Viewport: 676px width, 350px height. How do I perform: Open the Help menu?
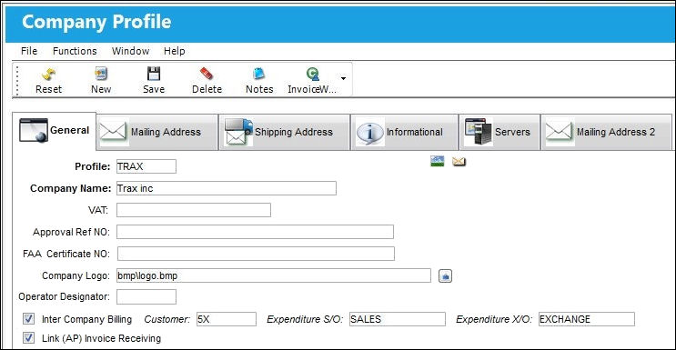pos(174,51)
